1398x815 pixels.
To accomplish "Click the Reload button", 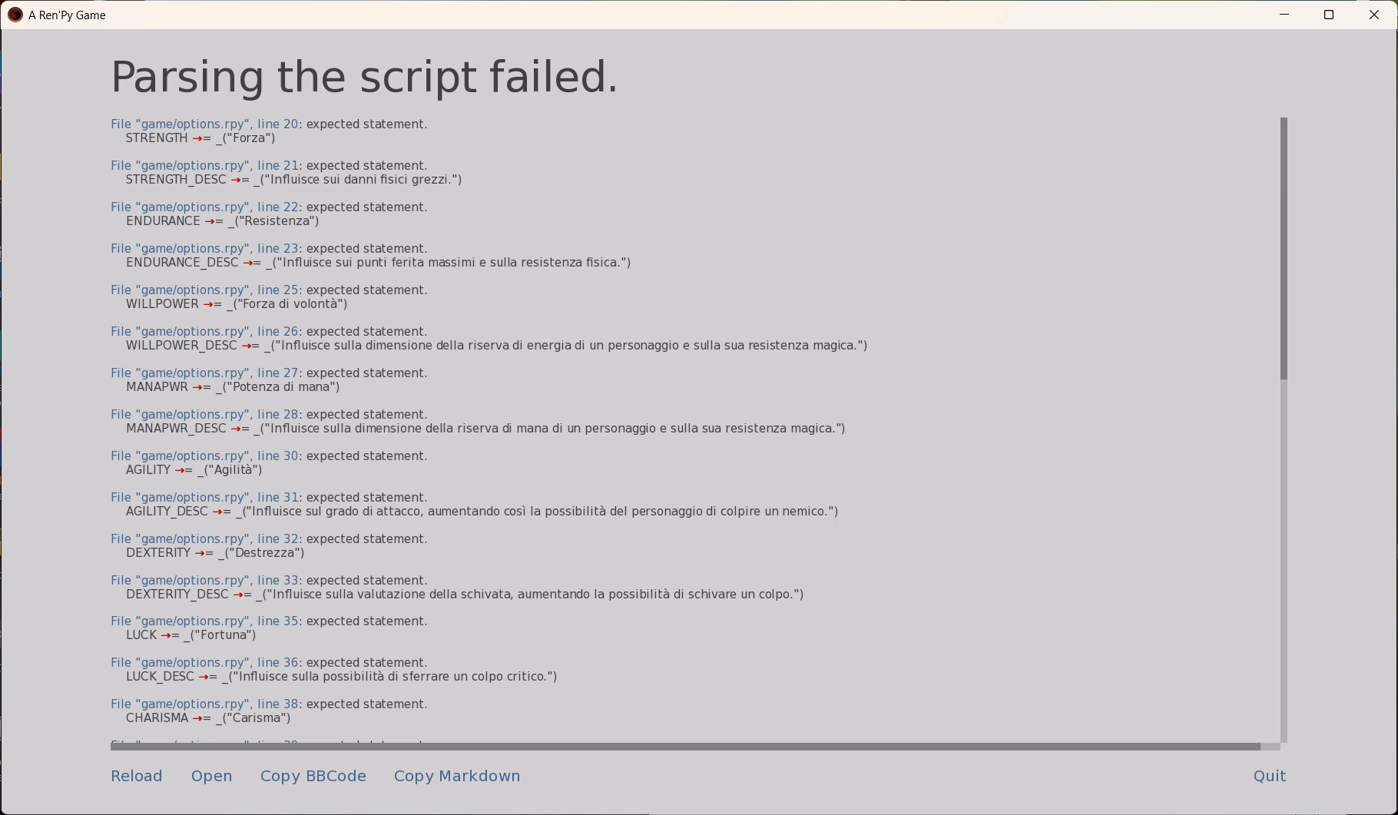I will click(137, 776).
